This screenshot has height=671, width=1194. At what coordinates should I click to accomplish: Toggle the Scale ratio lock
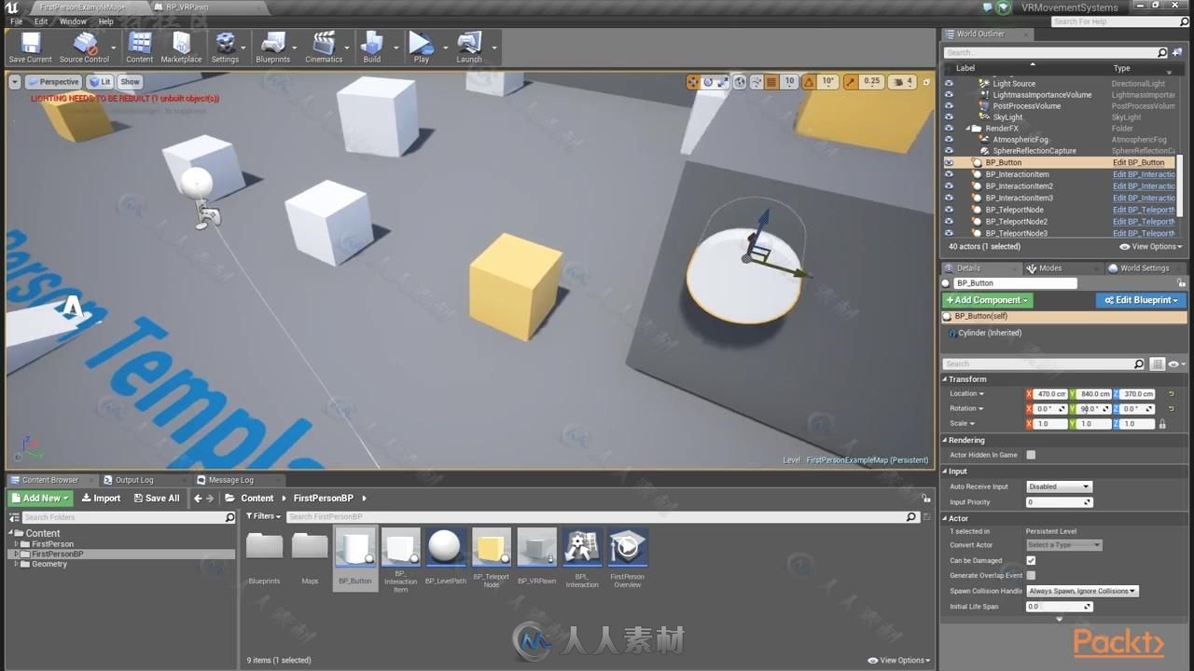[1162, 424]
